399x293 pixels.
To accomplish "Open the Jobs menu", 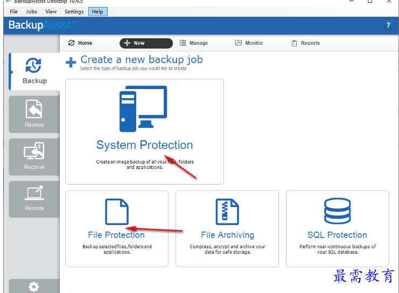I will tap(31, 11).
